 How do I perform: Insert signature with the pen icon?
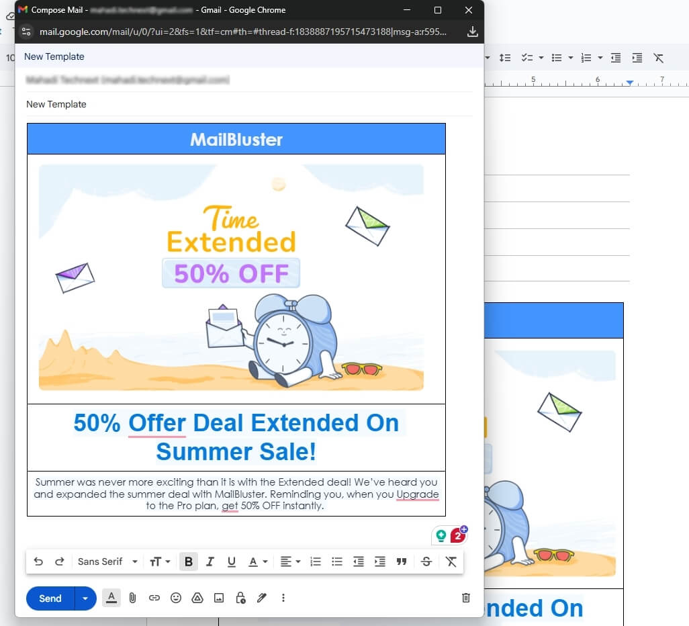click(x=262, y=598)
